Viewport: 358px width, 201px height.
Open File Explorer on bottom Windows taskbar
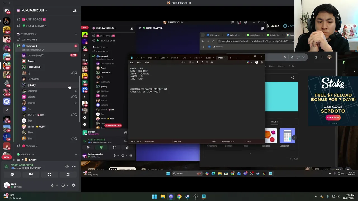[162, 197]
